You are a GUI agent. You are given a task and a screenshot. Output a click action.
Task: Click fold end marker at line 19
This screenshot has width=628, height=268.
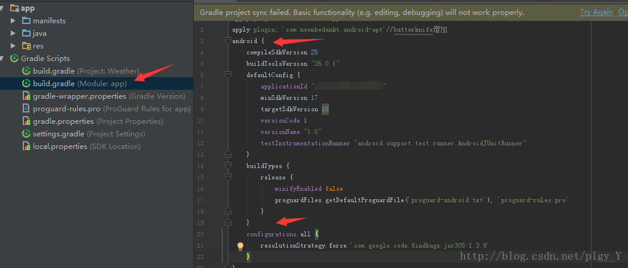[x=228, y=222]
